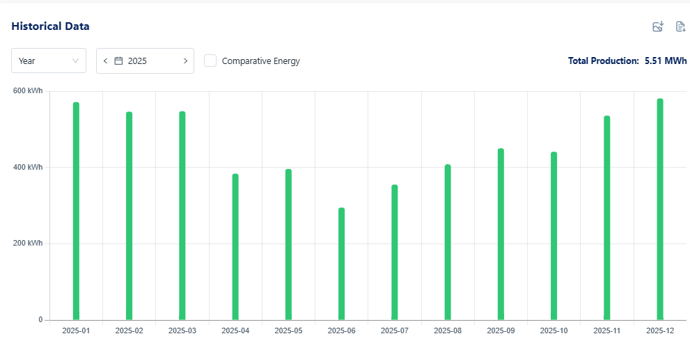Click the 2025-03 axis label
690x343 pixels.
click(182, 330)
